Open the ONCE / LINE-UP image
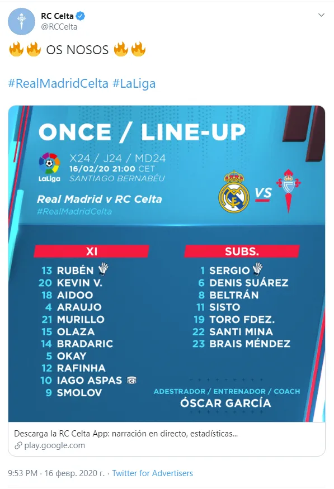Viewport: 334px width, 489px height. [167, 264]
